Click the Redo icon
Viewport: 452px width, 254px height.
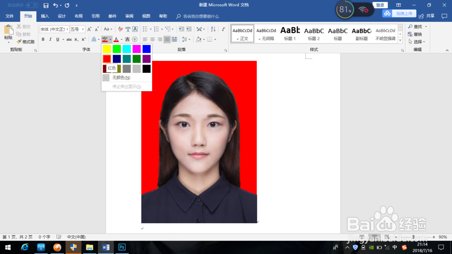pyautogui.click(x=67, y=5)
